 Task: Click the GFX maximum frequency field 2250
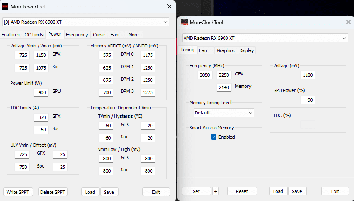point(224,75)
